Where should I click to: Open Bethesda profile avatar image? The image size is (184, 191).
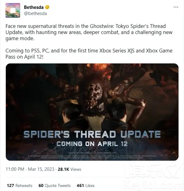coord(13,10)
